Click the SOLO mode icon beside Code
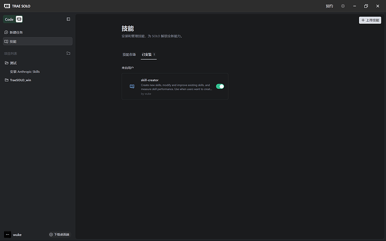This screenshot has width=386, height=241. 19,19
